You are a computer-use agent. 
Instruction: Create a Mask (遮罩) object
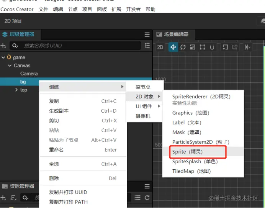[x=203, y=132]
